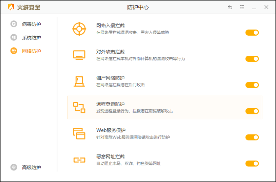
Task: Open Web服务保护 settings title
Action: 111,130
